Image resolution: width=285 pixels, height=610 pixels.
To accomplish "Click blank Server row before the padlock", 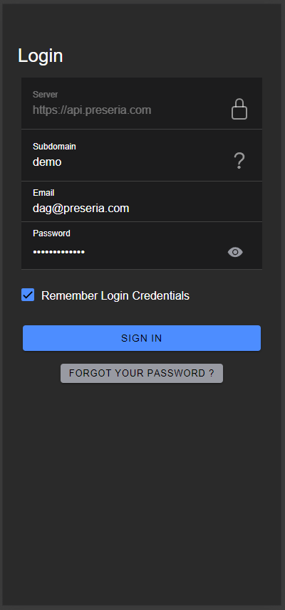I will point(191,110).
